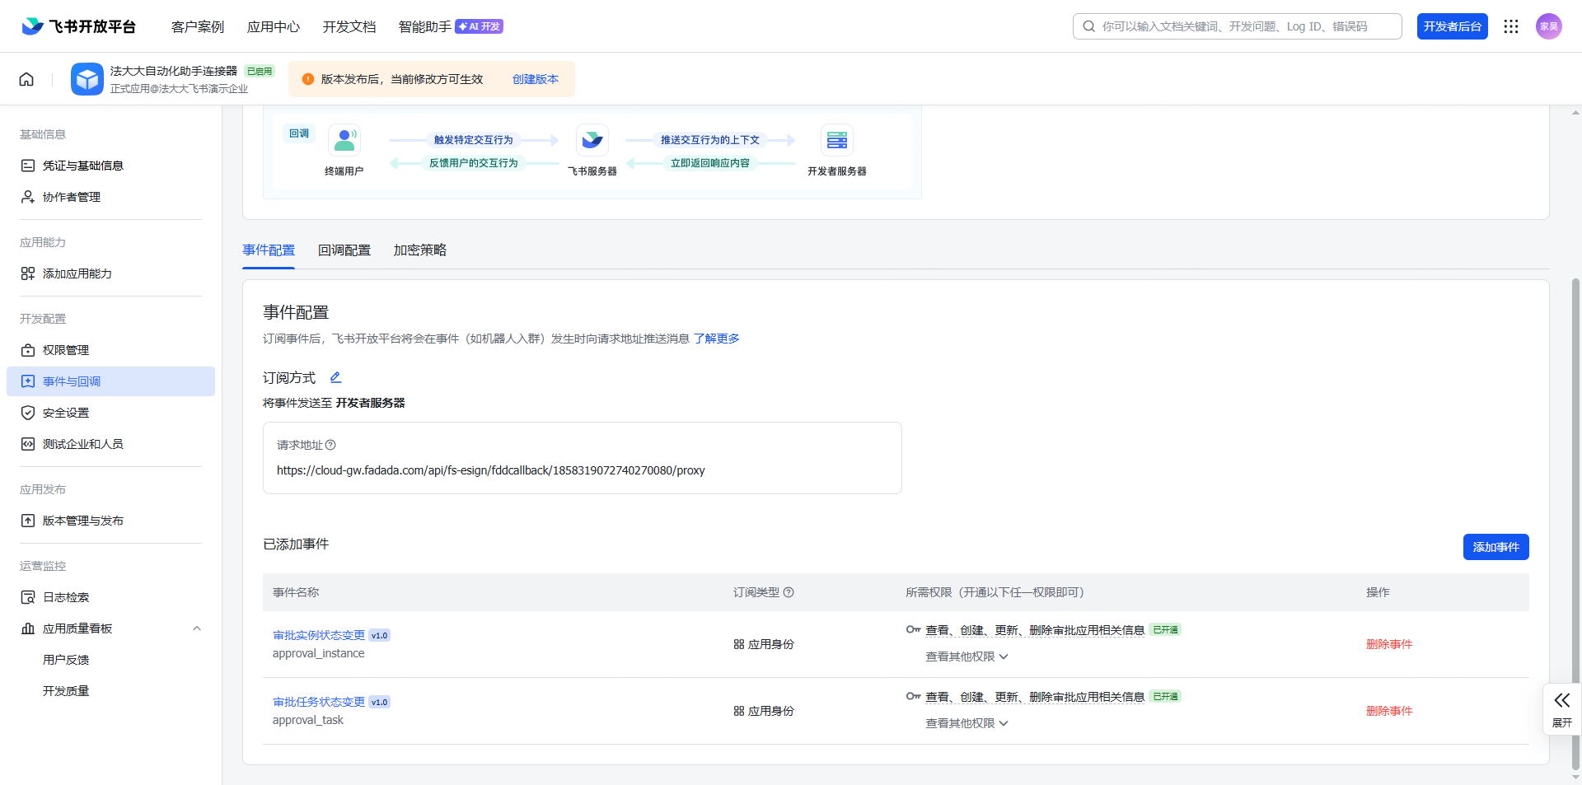The width and height of the screenshot is (1582, 785).
Task: Click the 开发者后台 button
Action: (1452, 26)
